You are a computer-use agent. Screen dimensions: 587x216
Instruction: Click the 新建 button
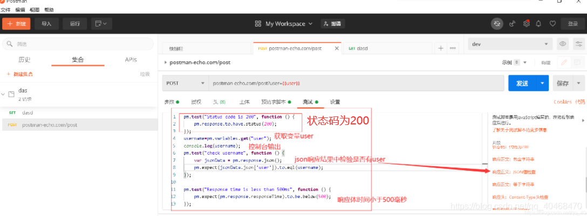pos(16,24)
